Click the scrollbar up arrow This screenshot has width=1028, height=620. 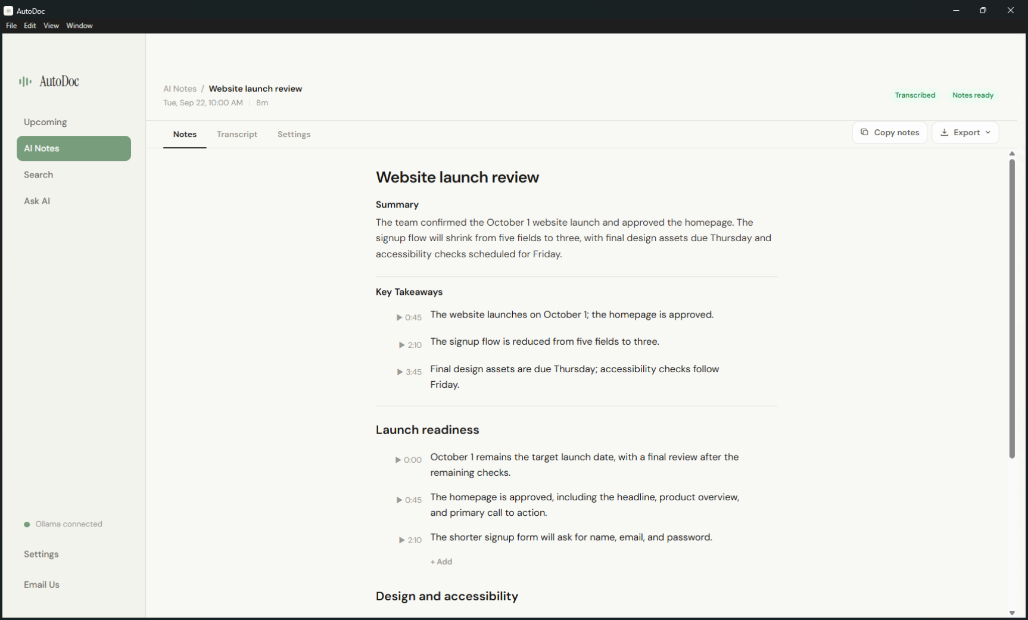click(1012, 154)
